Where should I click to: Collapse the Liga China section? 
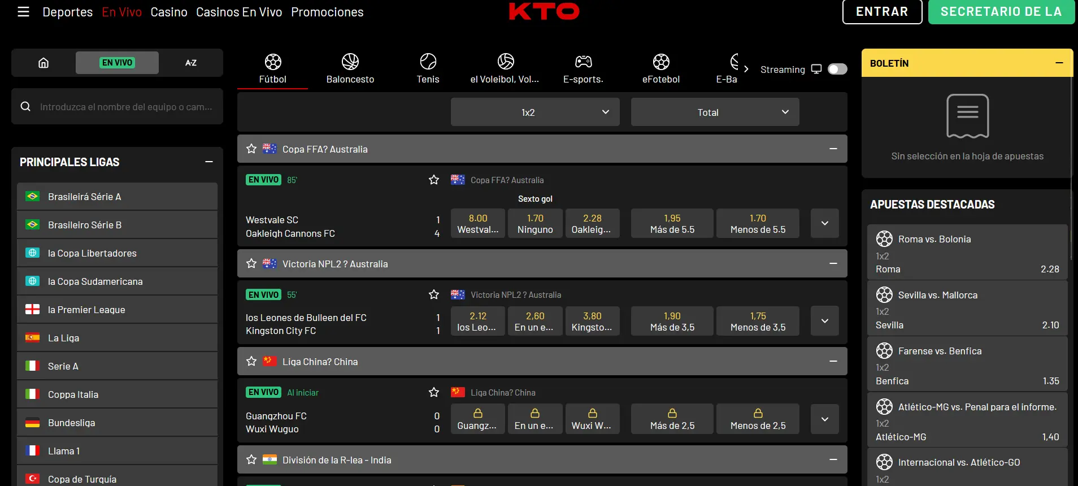coord(833,361)
